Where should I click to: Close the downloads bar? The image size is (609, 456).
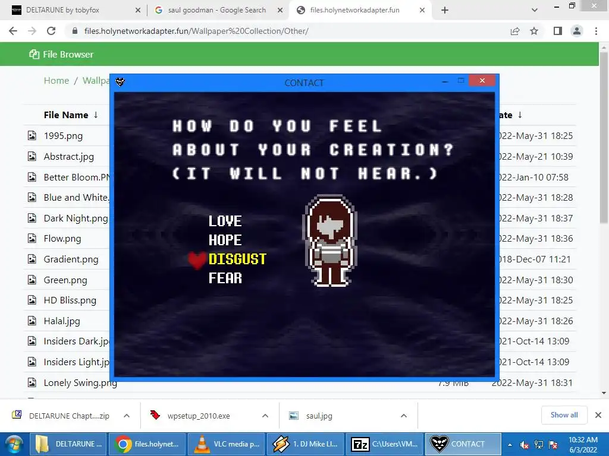(598, 415)
